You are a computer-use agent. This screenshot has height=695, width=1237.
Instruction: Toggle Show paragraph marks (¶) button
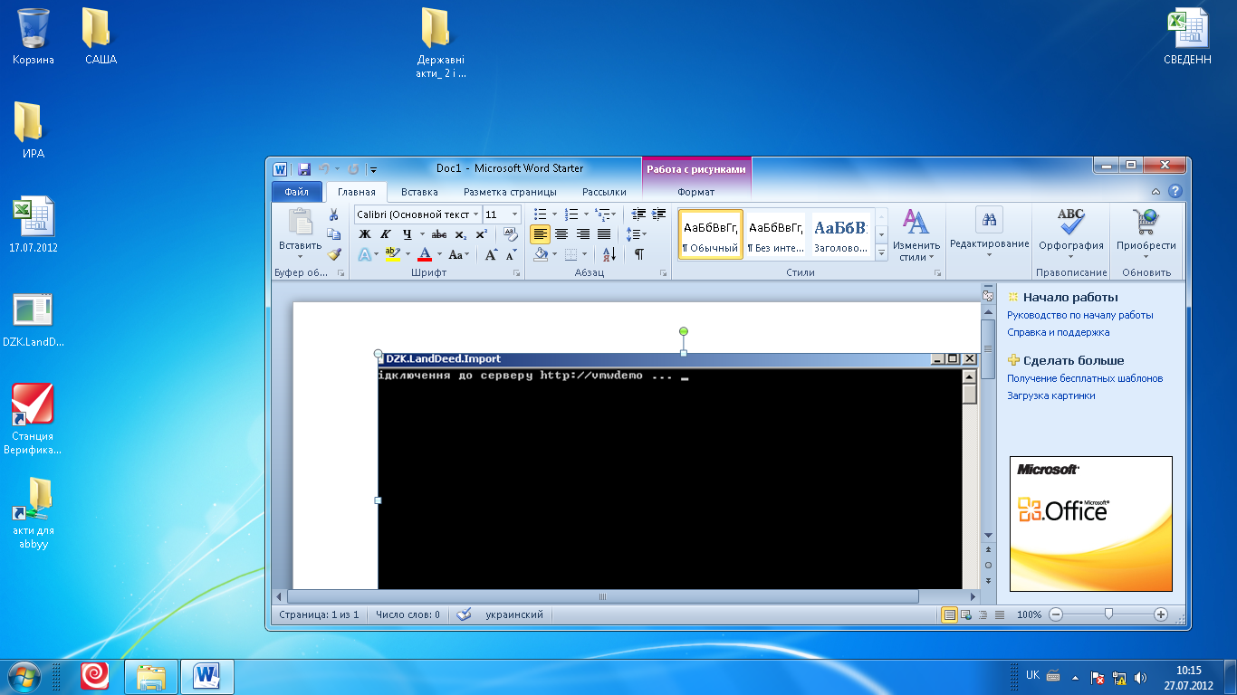click(639, 255)
